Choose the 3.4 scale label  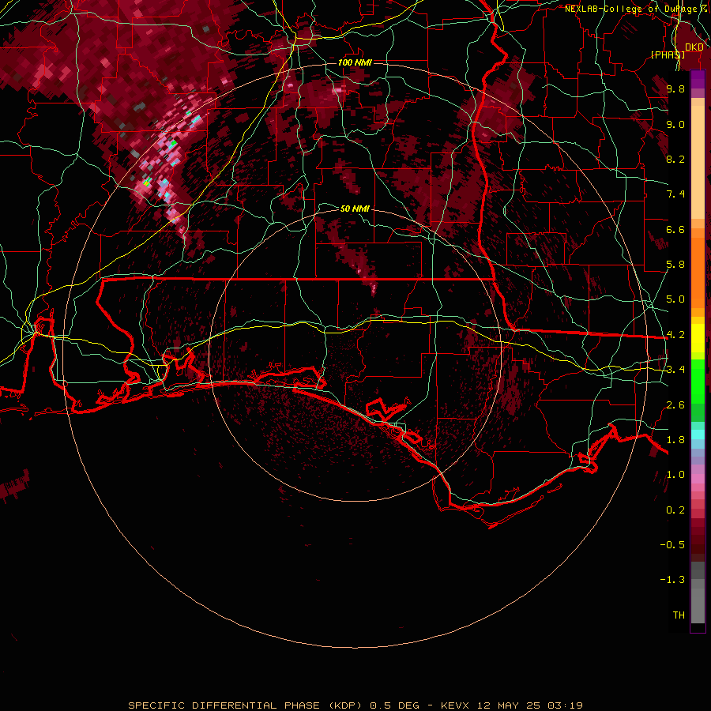tap(675, 370)
